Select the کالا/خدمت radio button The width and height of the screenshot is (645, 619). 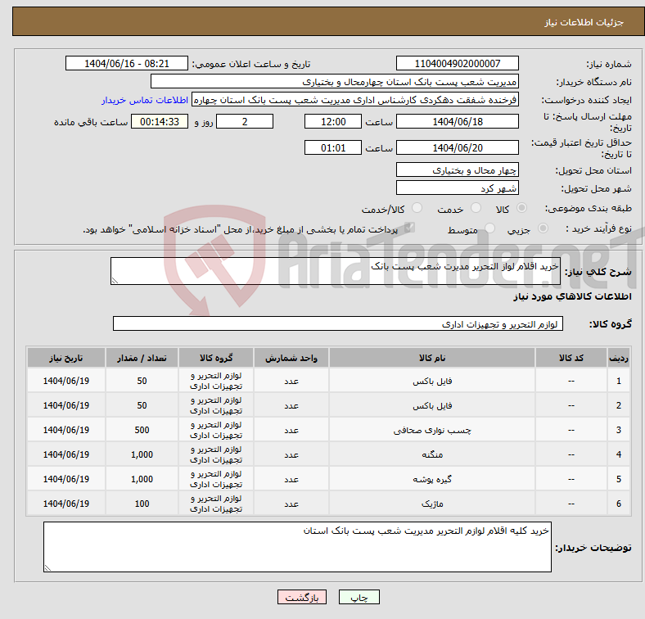(x=417, y=208)
